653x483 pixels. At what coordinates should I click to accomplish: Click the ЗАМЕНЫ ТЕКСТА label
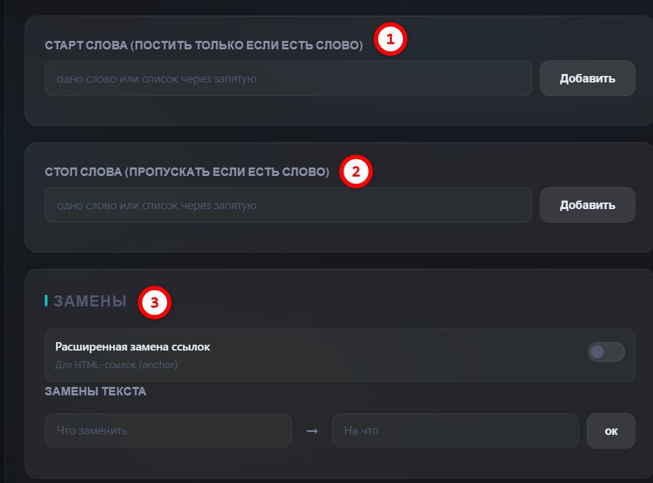(x=96, y=391)
